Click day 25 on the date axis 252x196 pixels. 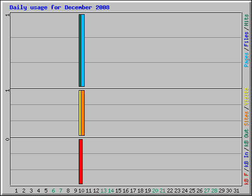(x=192, y=191)
